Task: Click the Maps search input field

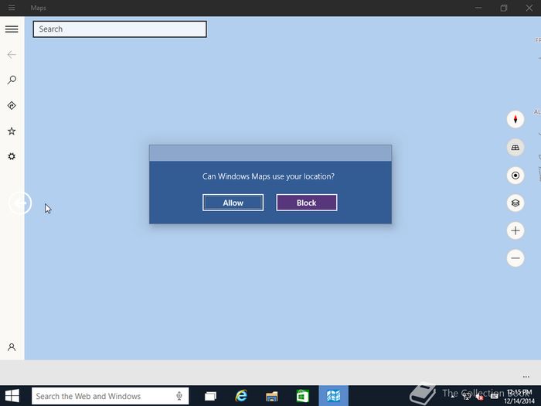Action: click(120, 29)
